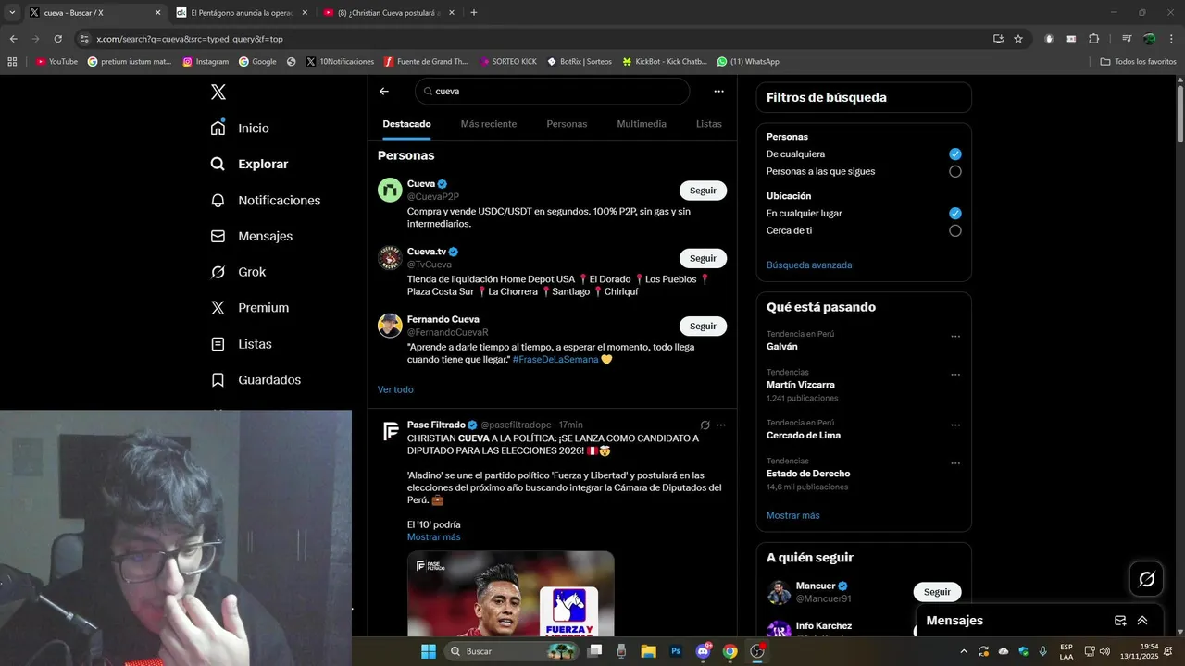Open YouTube bookmark
Image resolution: width=1185 pixels, height=666 pixels.
[56, 62]
